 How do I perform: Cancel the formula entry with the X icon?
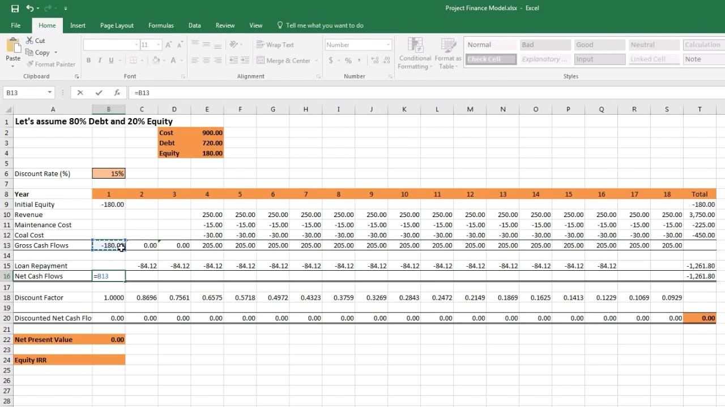80,93
